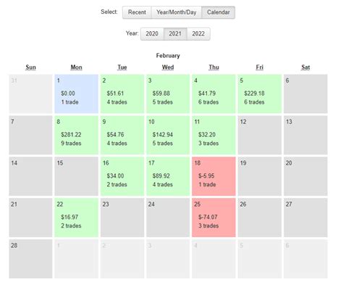Open February 3 cell showing $59.88
343x290 pixels.
(x=168, y=94)
